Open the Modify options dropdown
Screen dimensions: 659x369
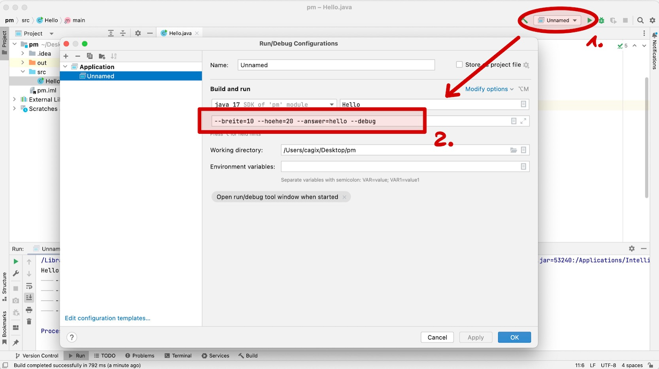487,89
